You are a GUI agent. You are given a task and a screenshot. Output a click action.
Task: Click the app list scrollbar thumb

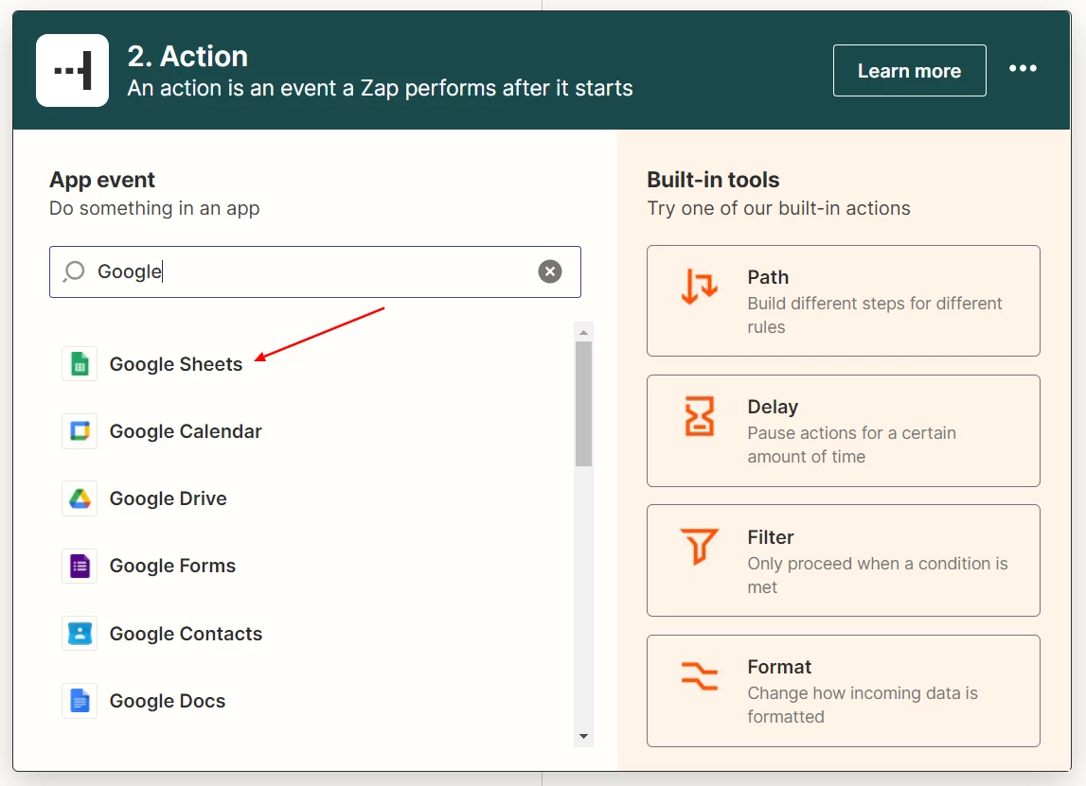[x=583, y=404]
